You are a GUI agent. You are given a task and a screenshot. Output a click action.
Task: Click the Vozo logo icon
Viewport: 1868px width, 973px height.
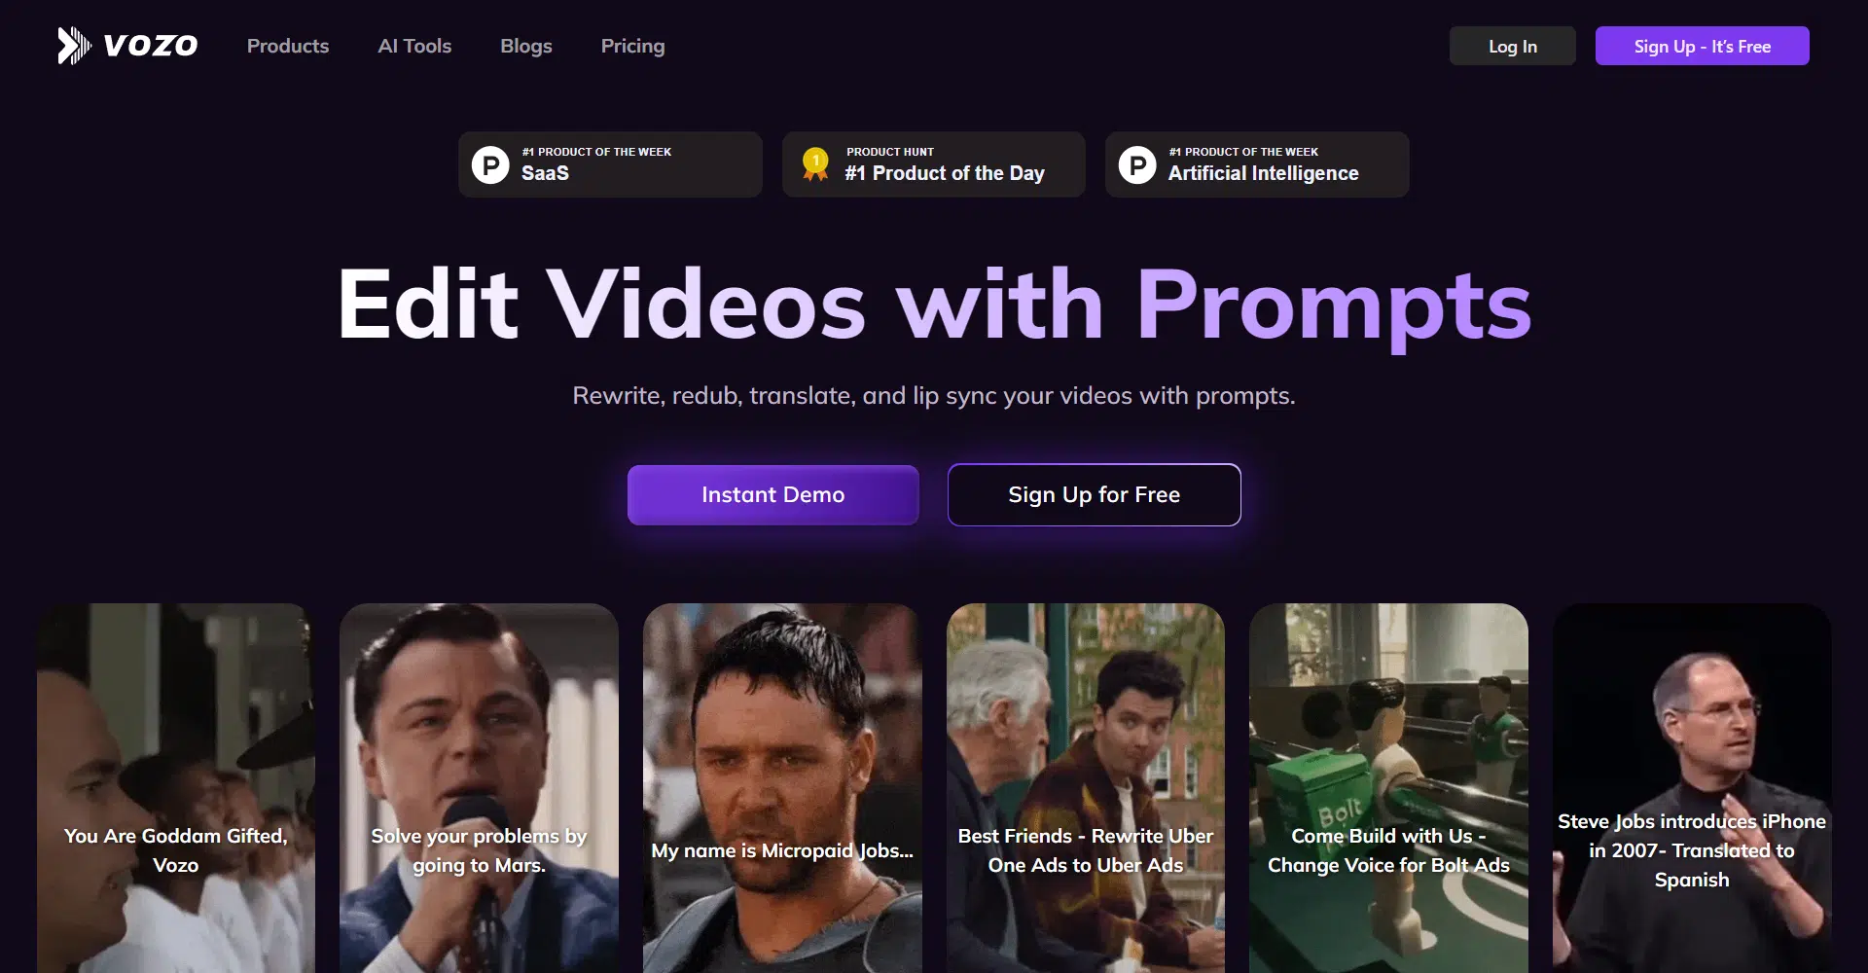point(74,46)
